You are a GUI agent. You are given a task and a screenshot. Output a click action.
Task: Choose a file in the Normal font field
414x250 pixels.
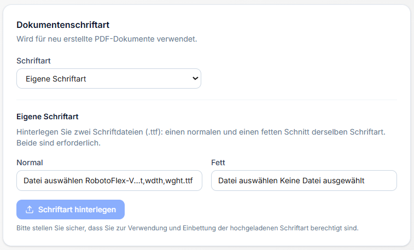pyautogui.click(x=109, y=181)
